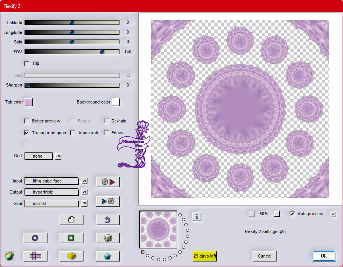Click the pink cross cube-layout button
343x267 pixels.
pyautogui.click(x=35, y=256)
